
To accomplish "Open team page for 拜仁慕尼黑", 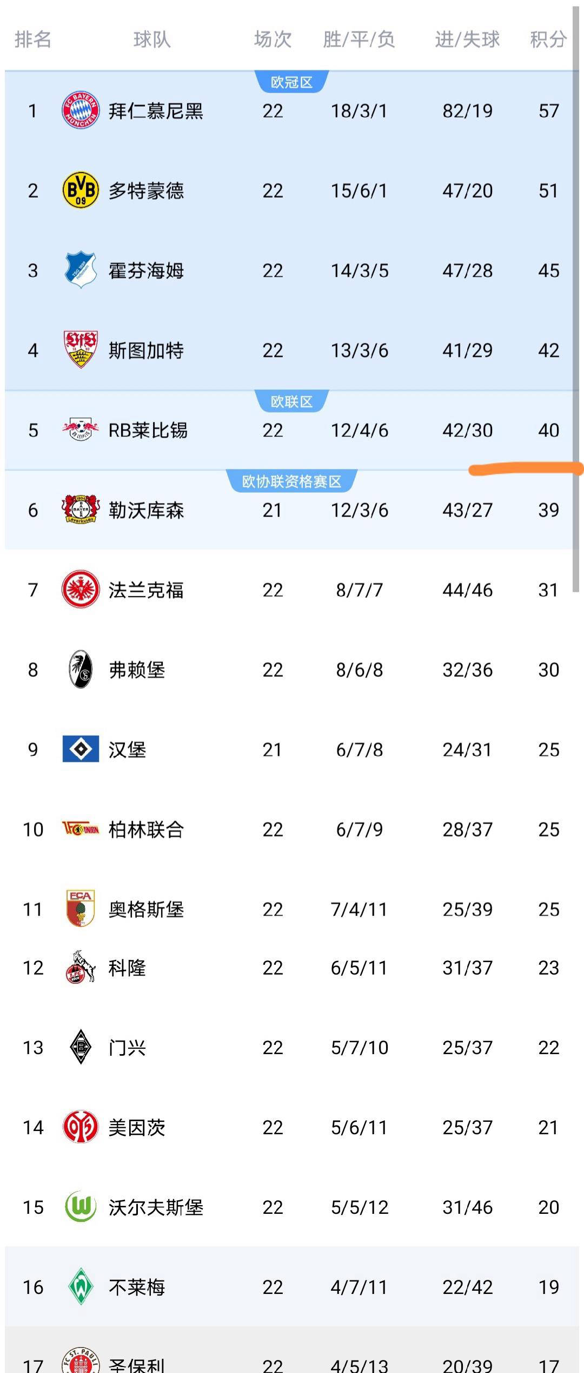I will (156, 111).
